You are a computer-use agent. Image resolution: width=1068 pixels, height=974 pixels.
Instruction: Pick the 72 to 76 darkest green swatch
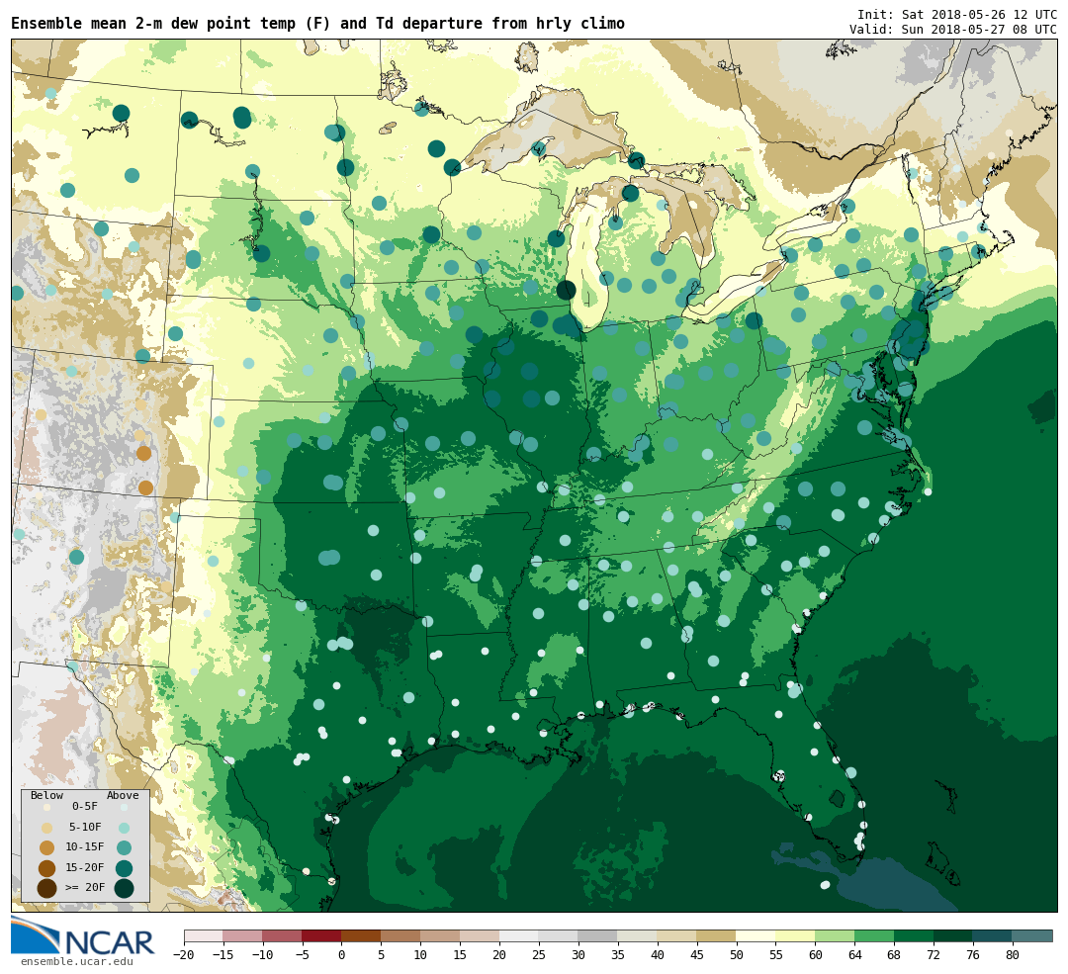tap(953, 935)
